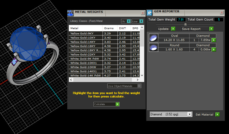Image resolution: width=229 pixels, height=134 pixels.
Task: Click the SPG column header
Action: pyautogui.click(x=135, y=28)
